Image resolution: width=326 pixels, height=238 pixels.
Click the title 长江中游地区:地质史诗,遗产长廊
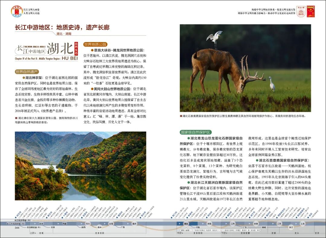click(x=62, y=27)
